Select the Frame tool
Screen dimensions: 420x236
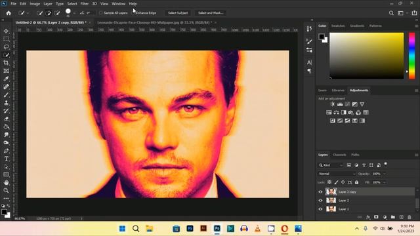click(6, 71)
